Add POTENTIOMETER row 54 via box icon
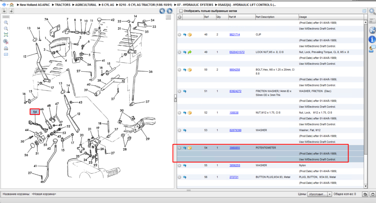376x203 pixels. 190,148
